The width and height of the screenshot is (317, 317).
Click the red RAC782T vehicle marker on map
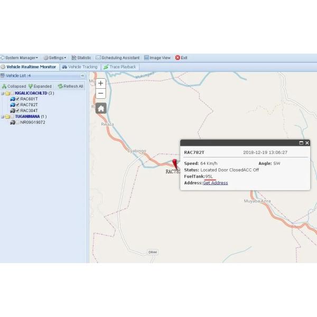(x=175, y=163)
